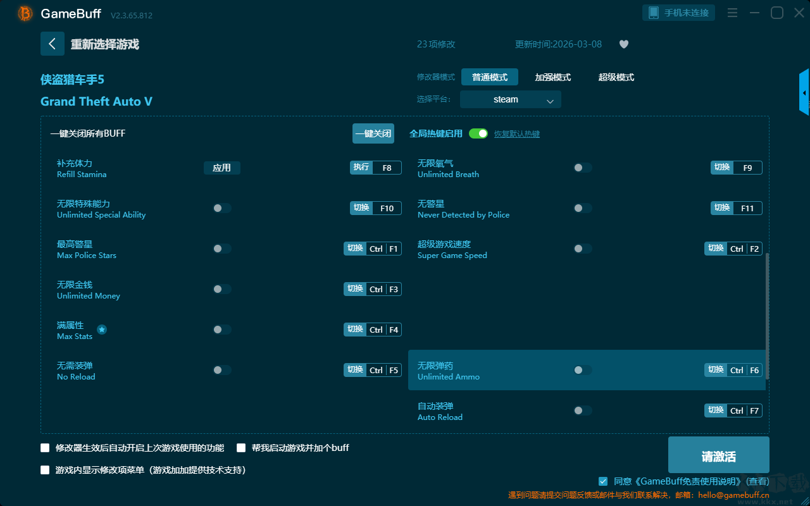Switch on No Reload toggle
810x506 pixels.
222,370
